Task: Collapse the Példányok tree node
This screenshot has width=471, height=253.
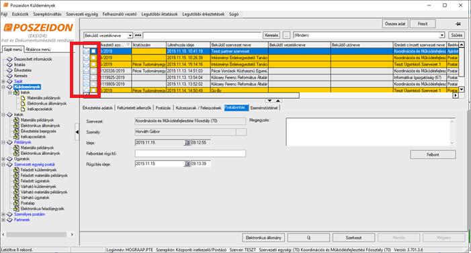Action: [3, 142]
